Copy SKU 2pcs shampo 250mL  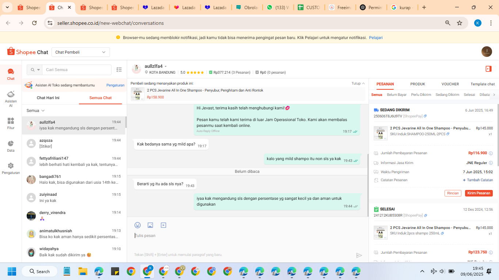point(442,233)
